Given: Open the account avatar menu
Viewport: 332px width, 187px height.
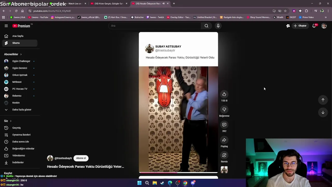Looking at the screenshot, I should click(x=324, y=26).
